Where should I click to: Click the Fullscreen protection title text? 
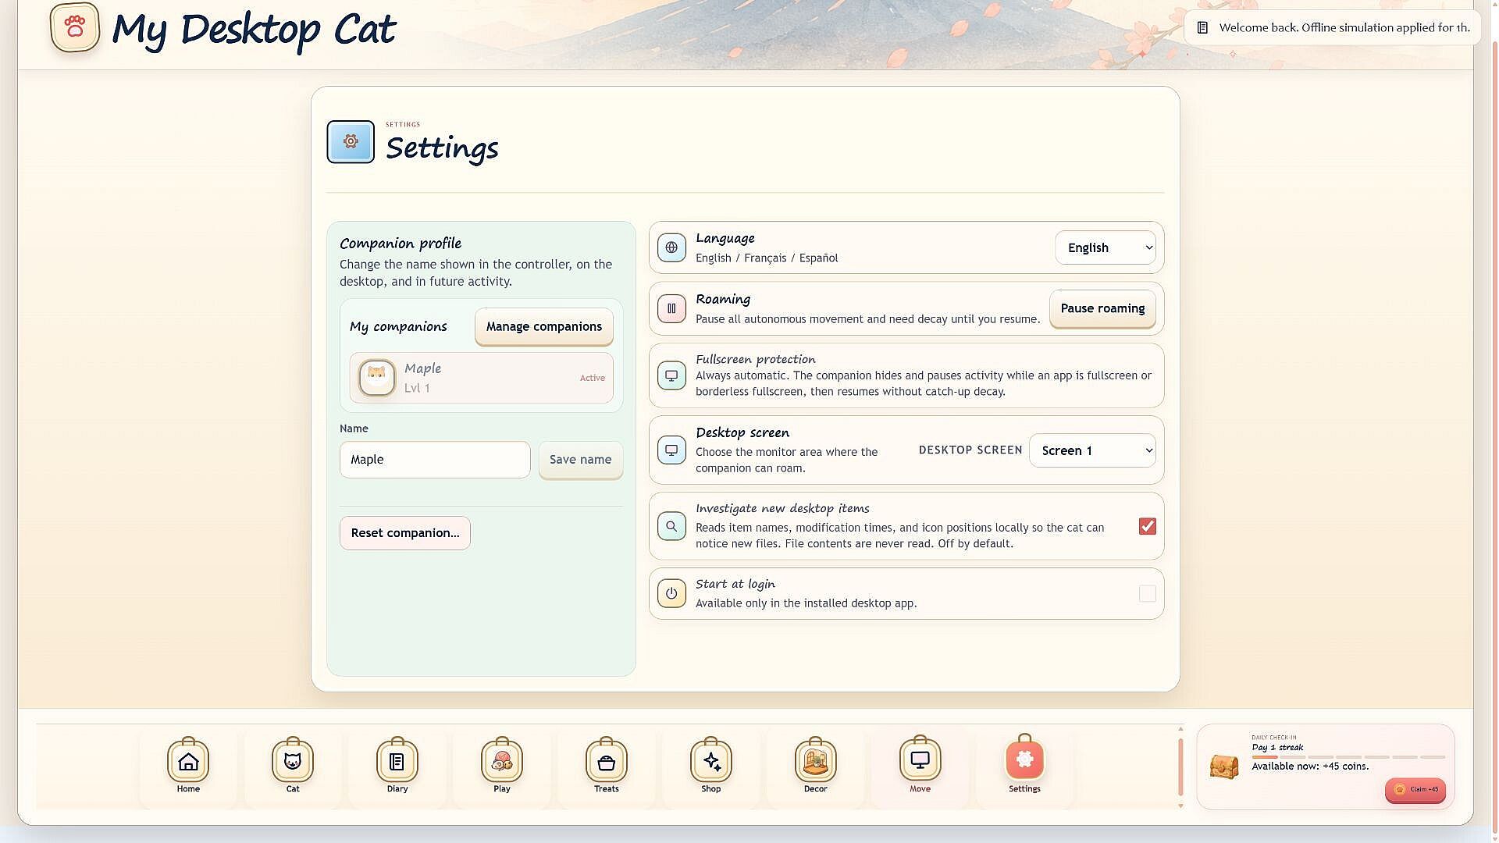pos(756,359)
